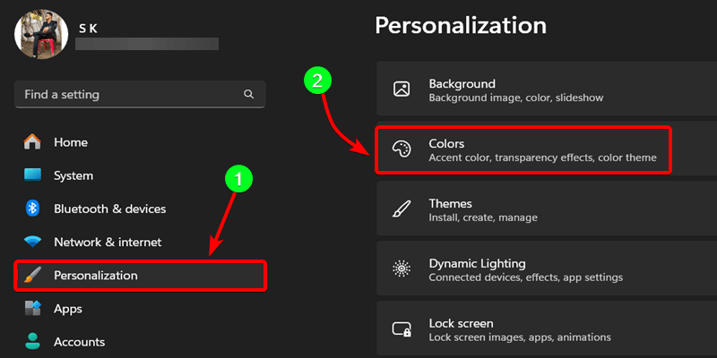
Task: Click the Themes brush icon
Action: coord(402,210)
